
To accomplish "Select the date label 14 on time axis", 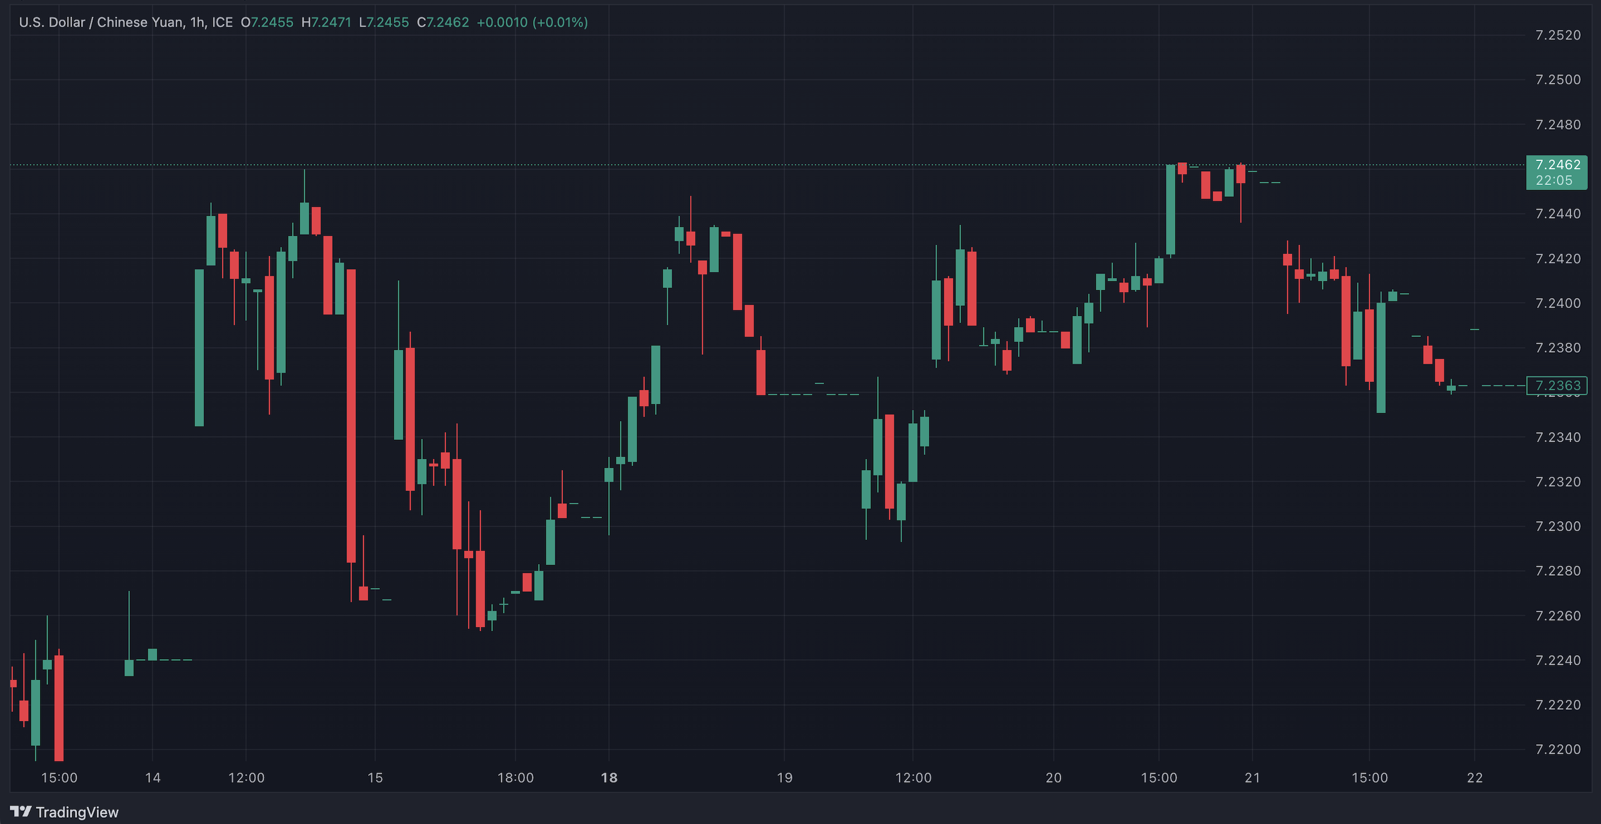I will (153, 778).
